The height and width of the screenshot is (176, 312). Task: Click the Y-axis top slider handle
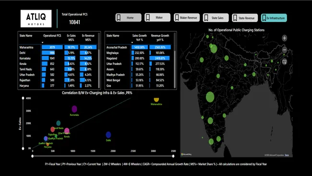point(23,98)
